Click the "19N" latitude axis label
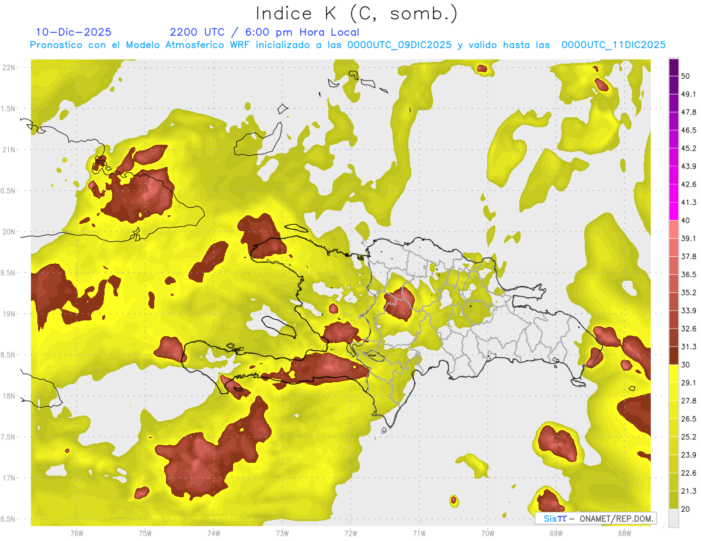The image size is (701, 541). [9, 314]
